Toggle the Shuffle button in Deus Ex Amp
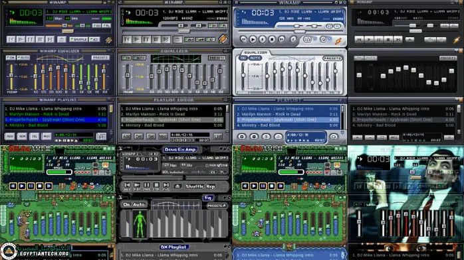Screen dimensions: 464x260 tap(194, 186)
